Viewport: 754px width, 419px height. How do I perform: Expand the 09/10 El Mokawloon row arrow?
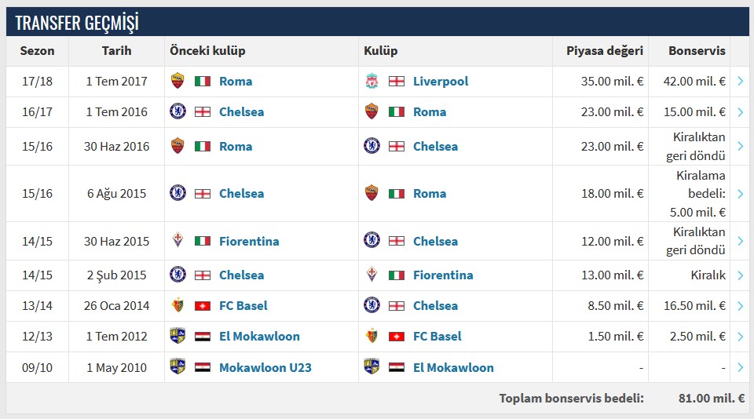tap(741, 367)
